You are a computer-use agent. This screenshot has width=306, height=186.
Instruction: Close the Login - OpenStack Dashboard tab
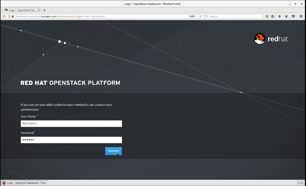(39, 10)
